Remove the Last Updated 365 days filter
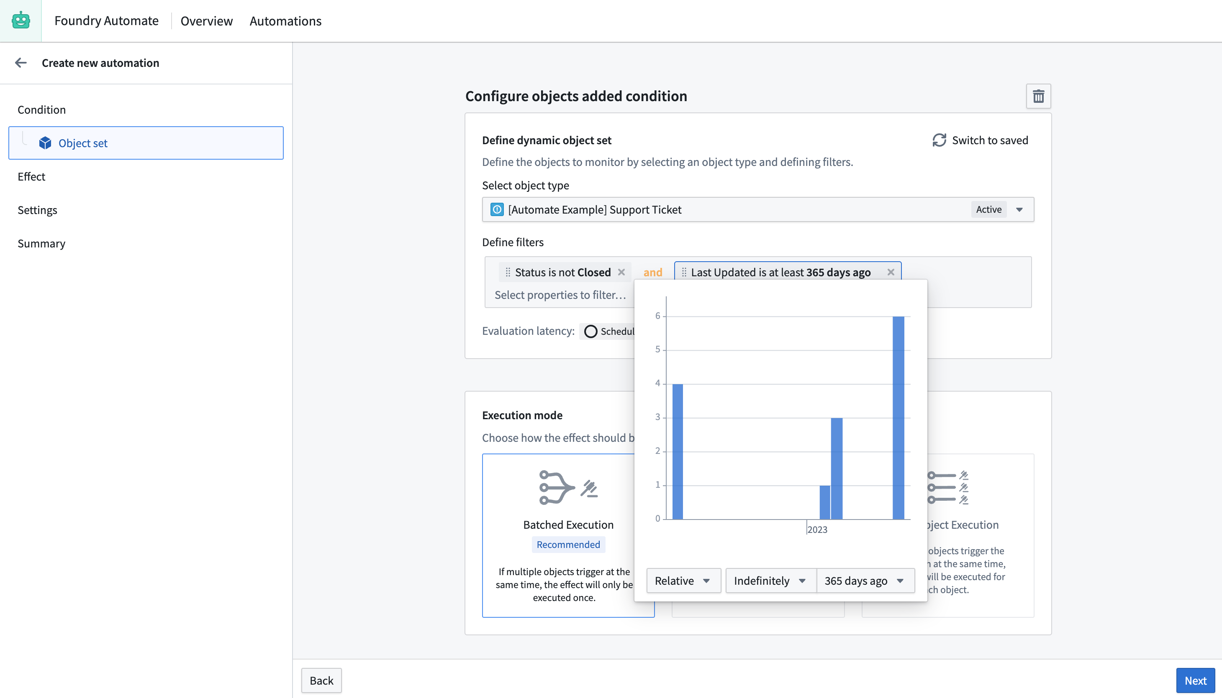The image size is (1222, 698). click(x=891, y=273)
